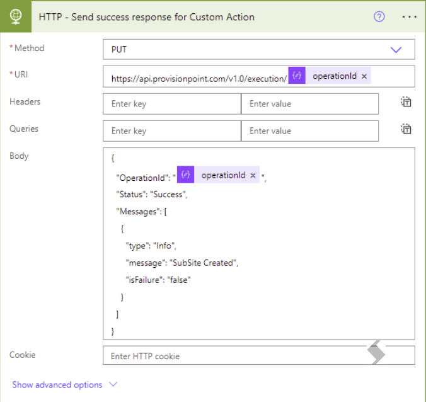Remove operationId token from Body

coord(253,176)
